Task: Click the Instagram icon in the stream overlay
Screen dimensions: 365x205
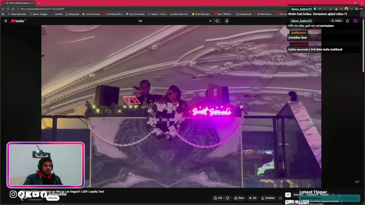Action: point(13,194)
